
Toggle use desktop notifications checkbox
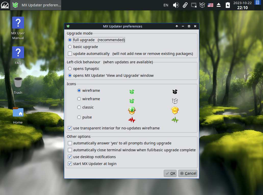(x=92, y=157)
